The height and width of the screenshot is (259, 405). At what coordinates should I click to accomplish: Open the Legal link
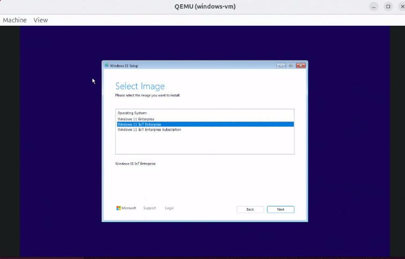pyautogui.click(x=170, y=208)
